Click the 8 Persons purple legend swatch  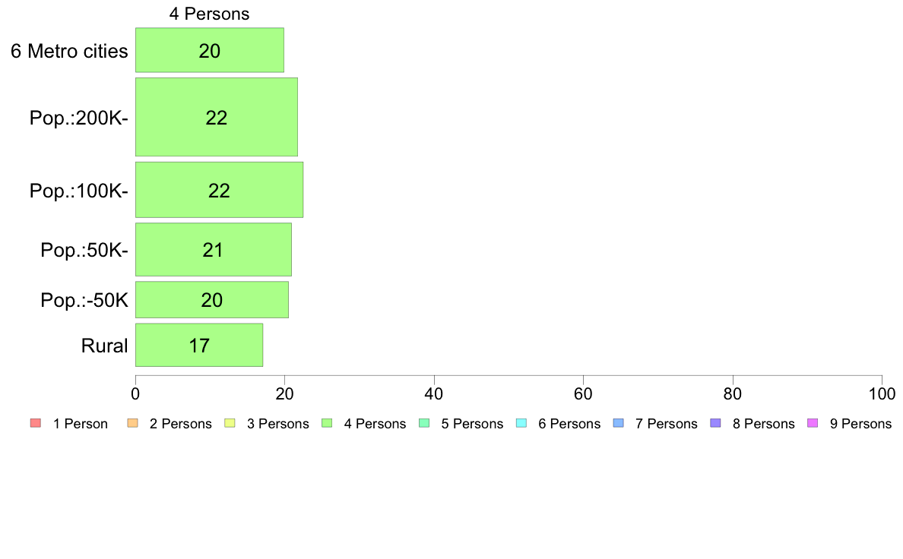coord(715,423)
